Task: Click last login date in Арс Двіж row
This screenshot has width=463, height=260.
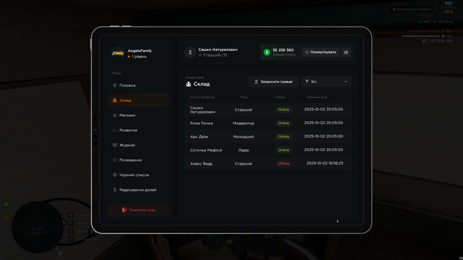Action: [x=323, y=136]
